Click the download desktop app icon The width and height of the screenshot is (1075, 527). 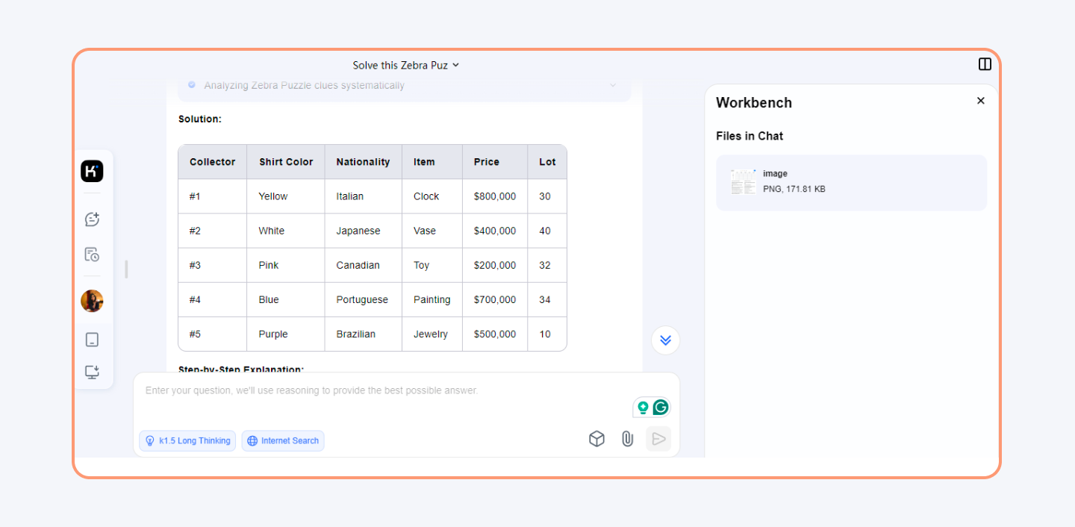click(92, 372)
